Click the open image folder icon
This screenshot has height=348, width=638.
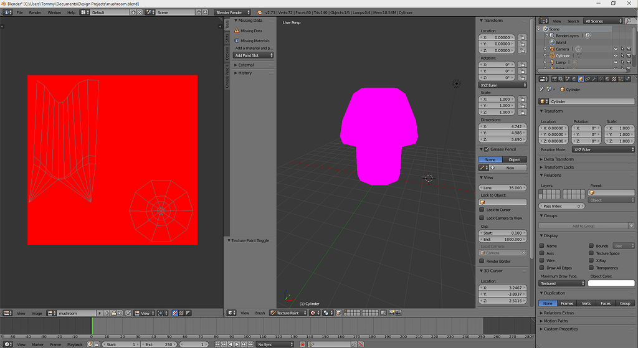pos(113,313)
